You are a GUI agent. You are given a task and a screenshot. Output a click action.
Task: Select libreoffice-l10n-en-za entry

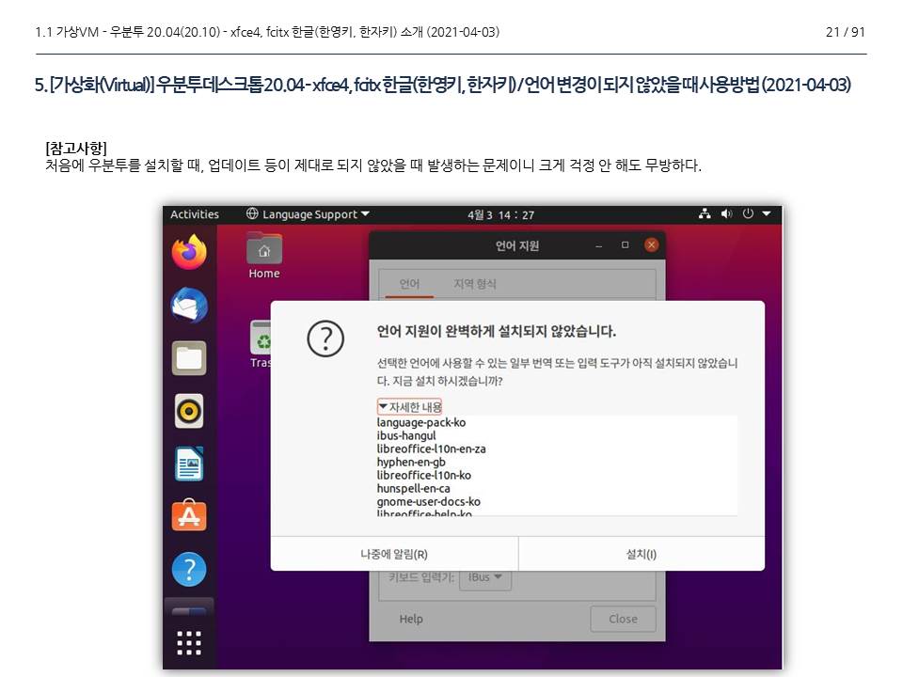point(431,449)
